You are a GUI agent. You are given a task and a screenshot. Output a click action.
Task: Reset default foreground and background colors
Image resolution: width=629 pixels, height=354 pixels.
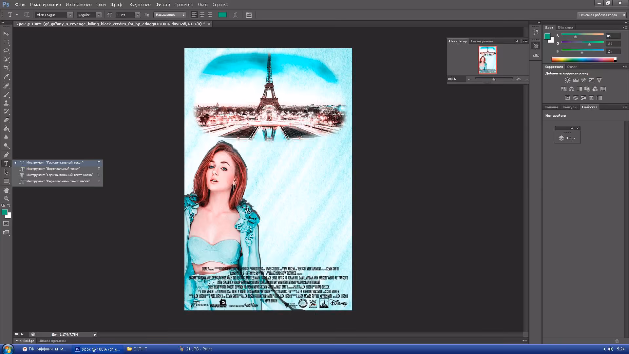(3, 206)
